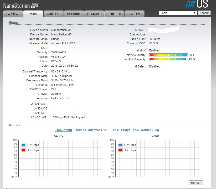Screen dimensions: 217x189
Task: Click Device Model value NanoStation M5
Action: [61, 30]
